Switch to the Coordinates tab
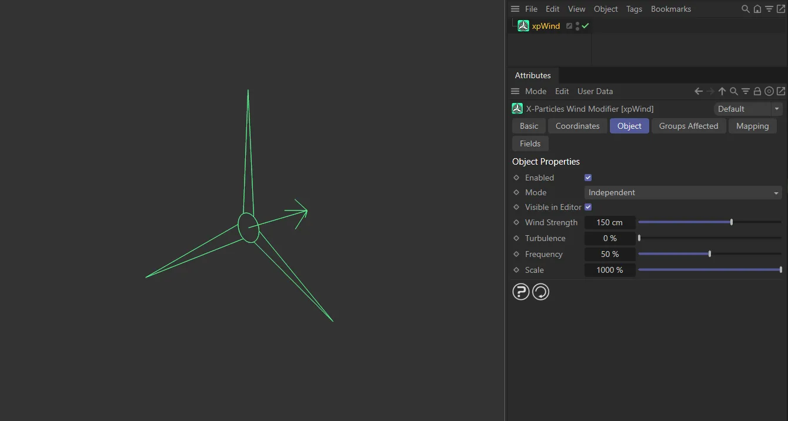 pos(577,126)
